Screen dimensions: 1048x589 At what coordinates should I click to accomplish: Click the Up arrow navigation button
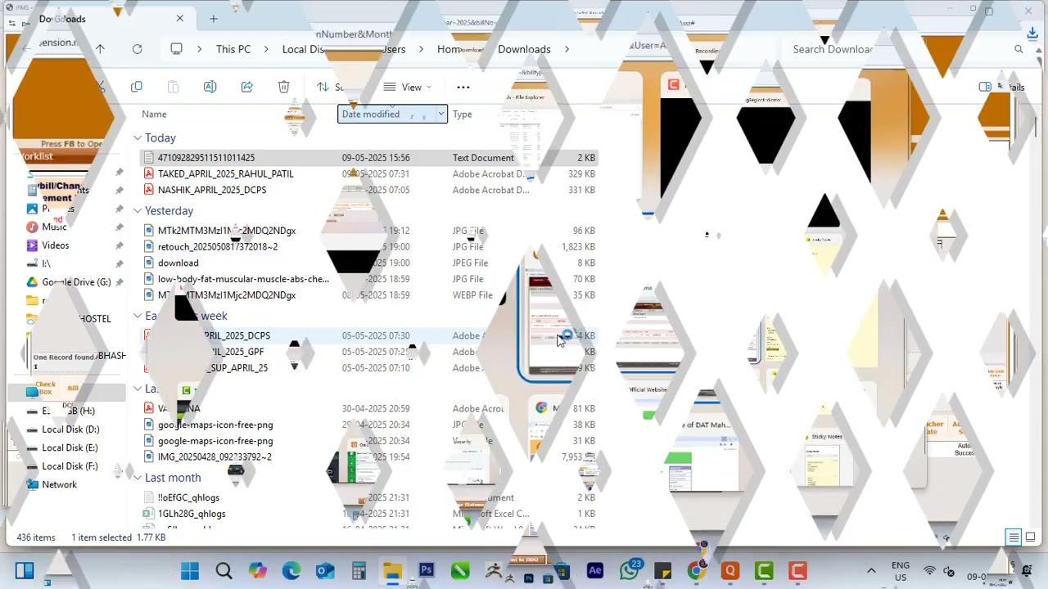(x=100, y=49)
